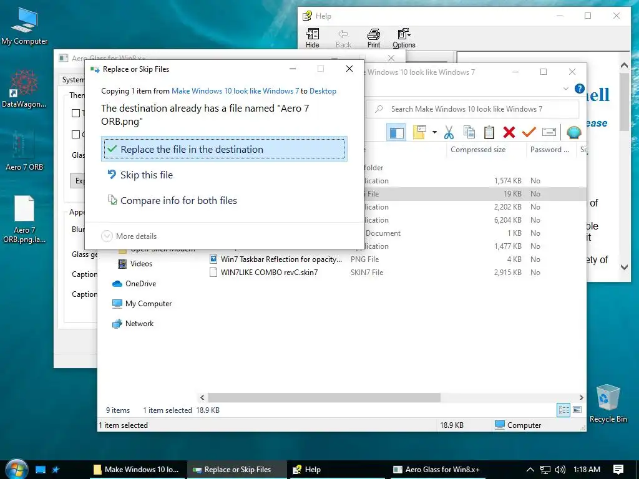Switch to details view icon in status bar

(563, 410)
